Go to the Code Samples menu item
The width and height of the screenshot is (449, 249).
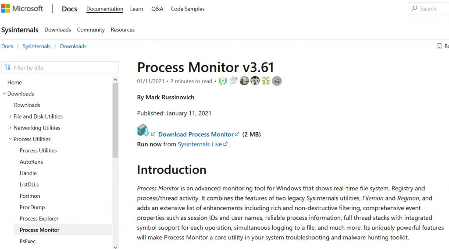coord(187,9)
